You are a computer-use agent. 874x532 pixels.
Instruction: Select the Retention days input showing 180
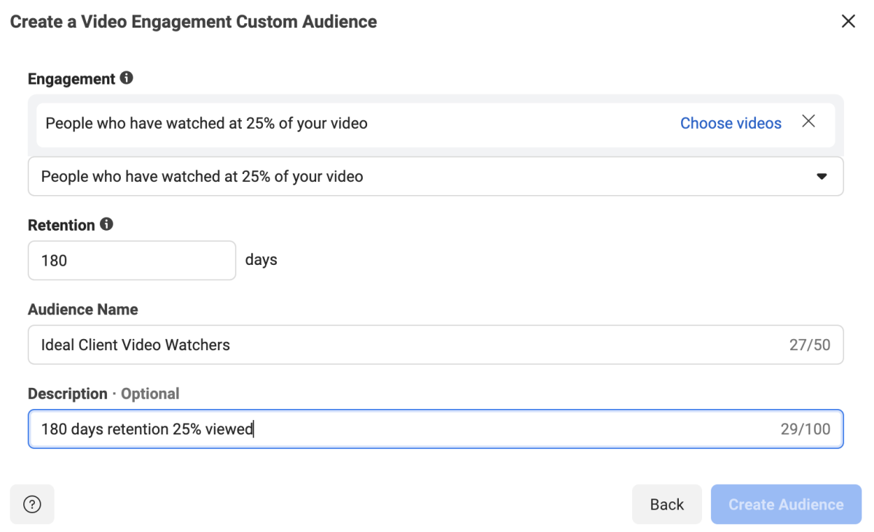coord(131,260)
